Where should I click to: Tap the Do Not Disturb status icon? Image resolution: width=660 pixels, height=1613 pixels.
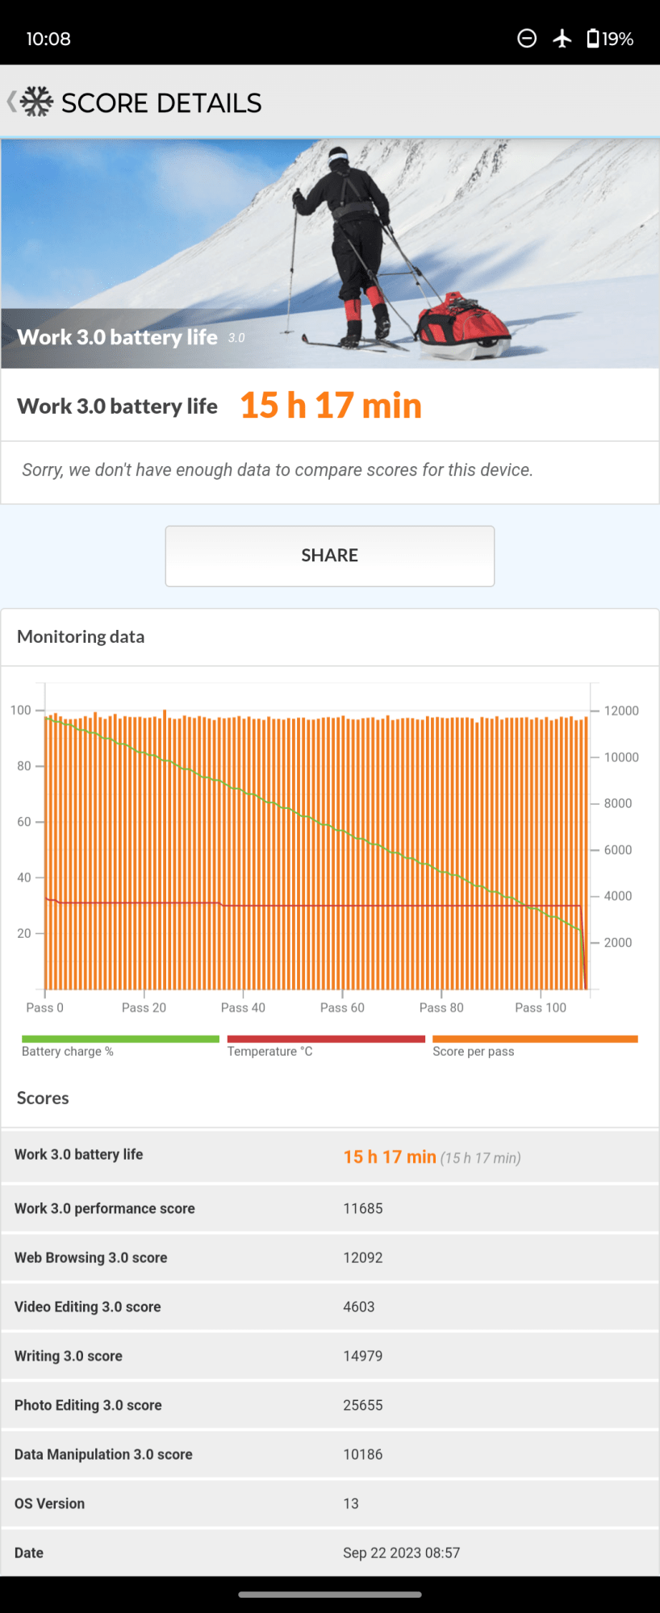527,39
